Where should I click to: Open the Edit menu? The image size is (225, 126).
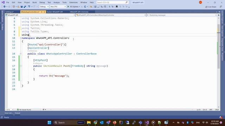(x=13, y=2)
